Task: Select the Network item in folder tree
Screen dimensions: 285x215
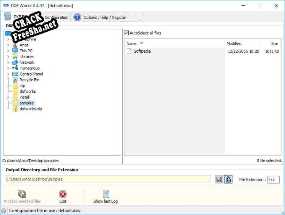Action: (x=27, y=62)
